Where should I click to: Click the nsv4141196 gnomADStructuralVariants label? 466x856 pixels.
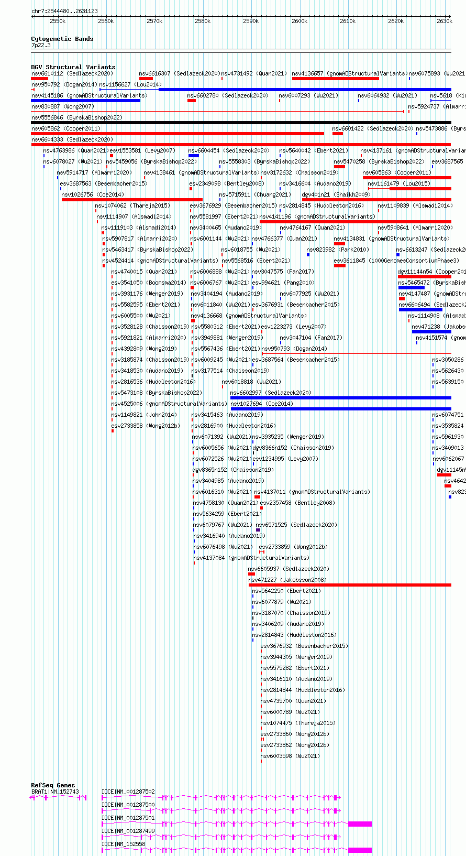317,216
